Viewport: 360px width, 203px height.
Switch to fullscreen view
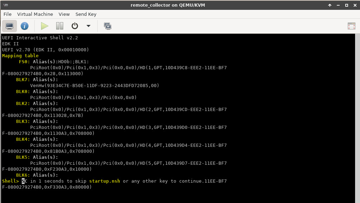(352, 26)
